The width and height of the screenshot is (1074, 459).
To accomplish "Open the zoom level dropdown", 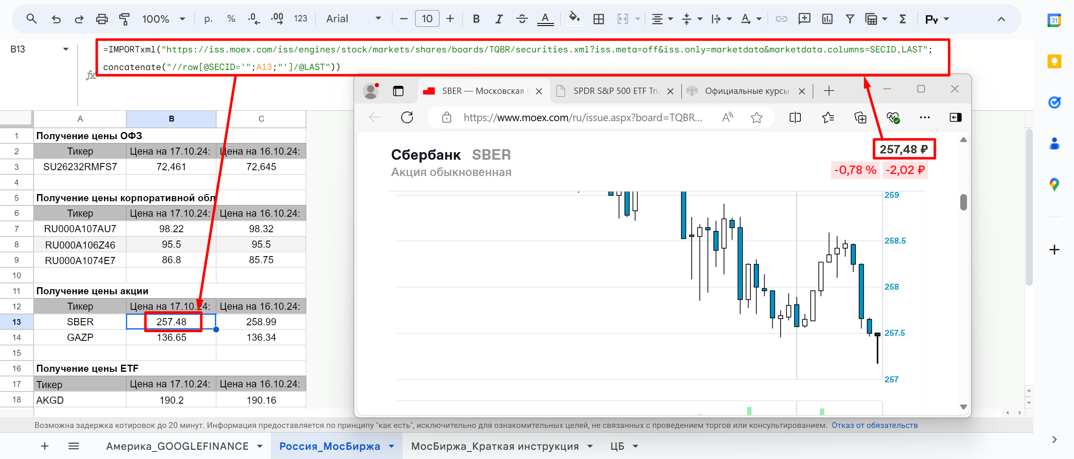I will point(164,19).
